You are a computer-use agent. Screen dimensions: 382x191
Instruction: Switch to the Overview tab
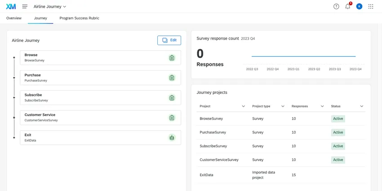tap(14, 18)
